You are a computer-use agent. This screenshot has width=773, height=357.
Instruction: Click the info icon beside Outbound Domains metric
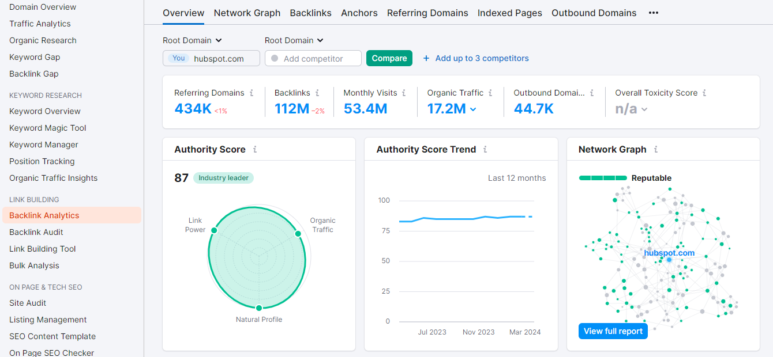[x=592, y=93]
